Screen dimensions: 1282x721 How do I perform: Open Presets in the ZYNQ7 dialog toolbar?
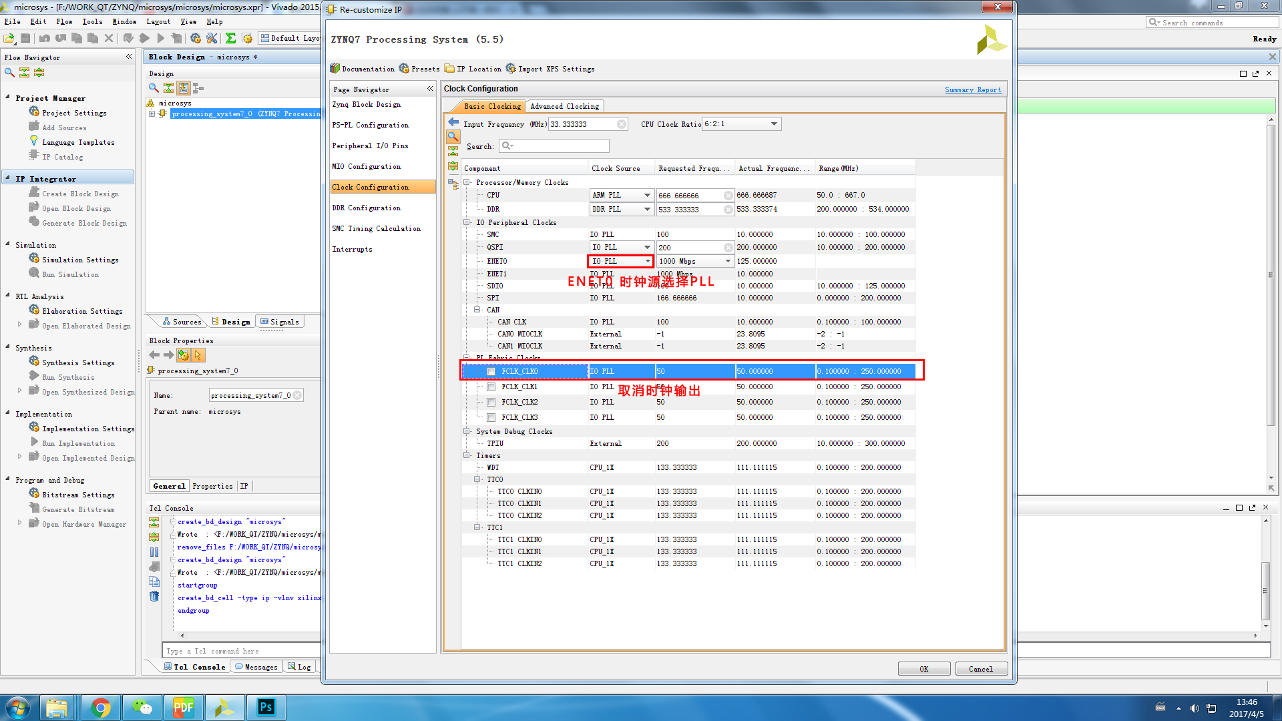(419, 69)
